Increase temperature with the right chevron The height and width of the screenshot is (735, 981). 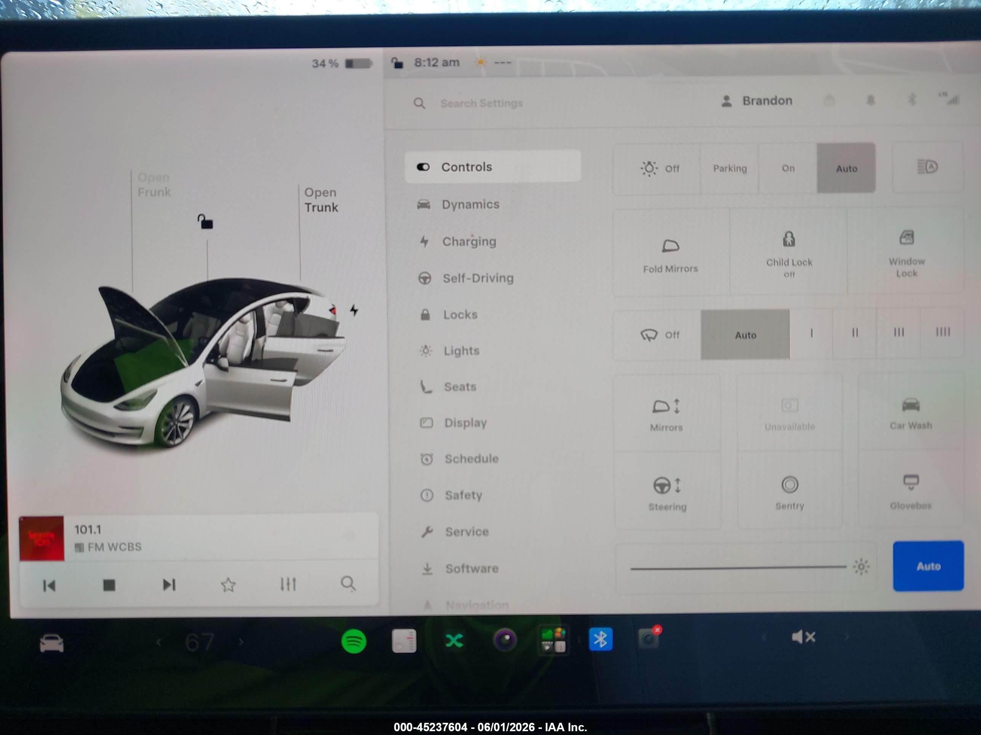pyautogui.click(x=241, y=641)
